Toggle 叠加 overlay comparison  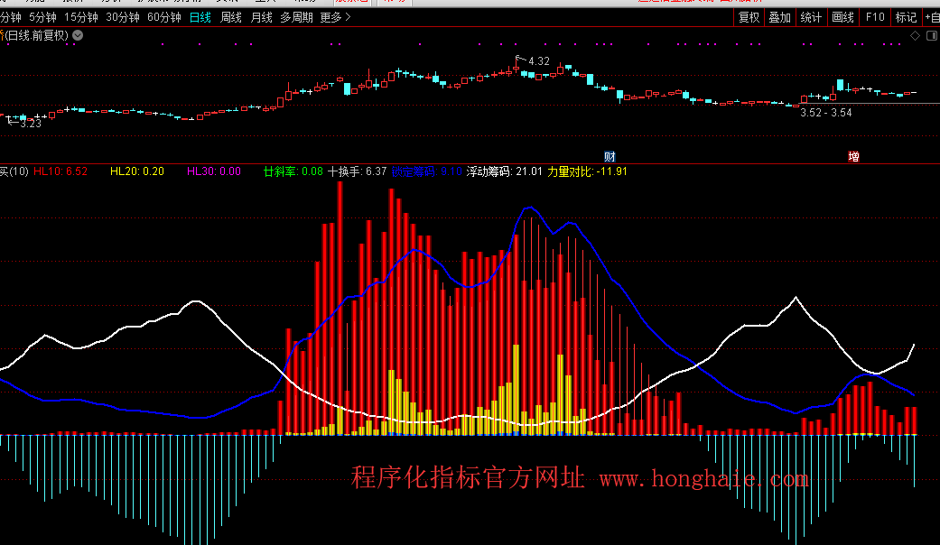(779, 17)
